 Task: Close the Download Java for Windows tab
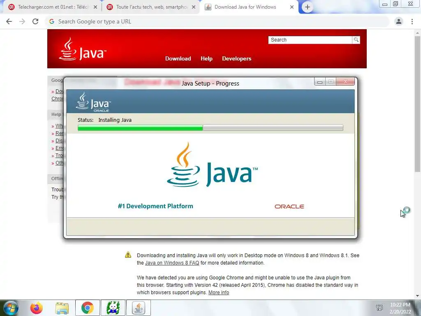coord(292,7)
